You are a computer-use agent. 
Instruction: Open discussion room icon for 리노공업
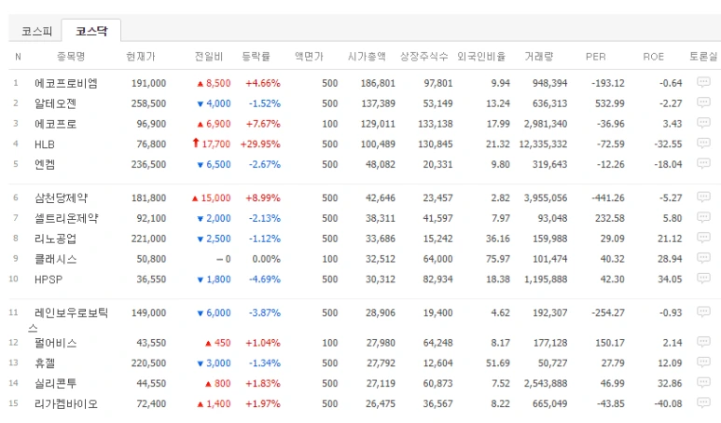pyautogui.click(x=703, y=238)
